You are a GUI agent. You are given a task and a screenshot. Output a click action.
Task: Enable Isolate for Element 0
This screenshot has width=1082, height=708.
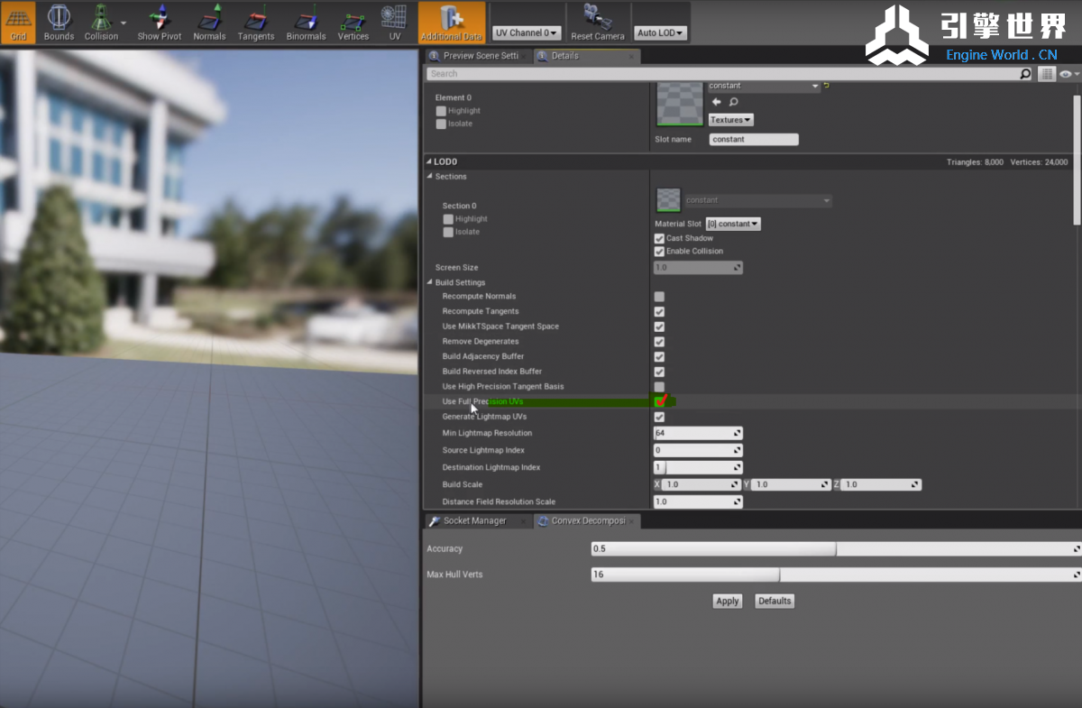441,124
